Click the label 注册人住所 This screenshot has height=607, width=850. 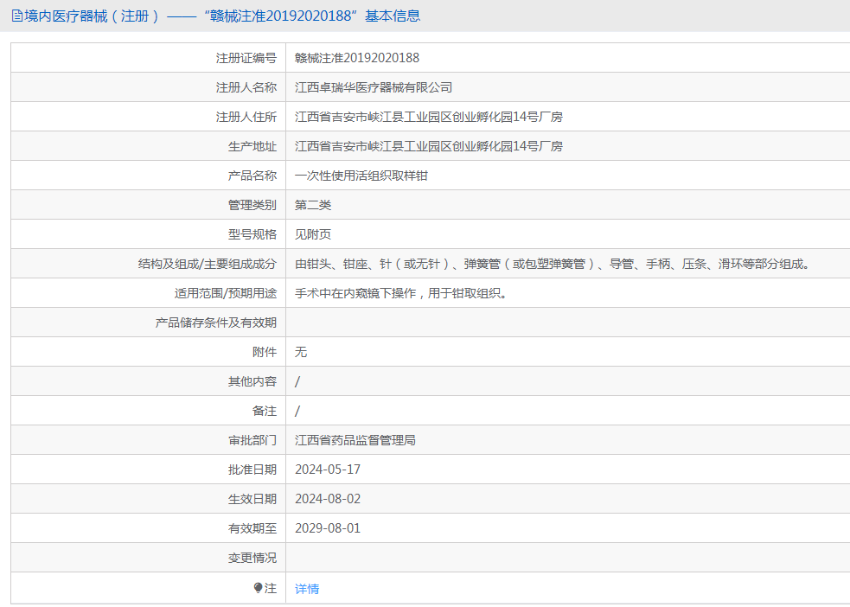[246, 117]
